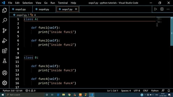Open File Explorer from taskbar

(x=64, y=95)
